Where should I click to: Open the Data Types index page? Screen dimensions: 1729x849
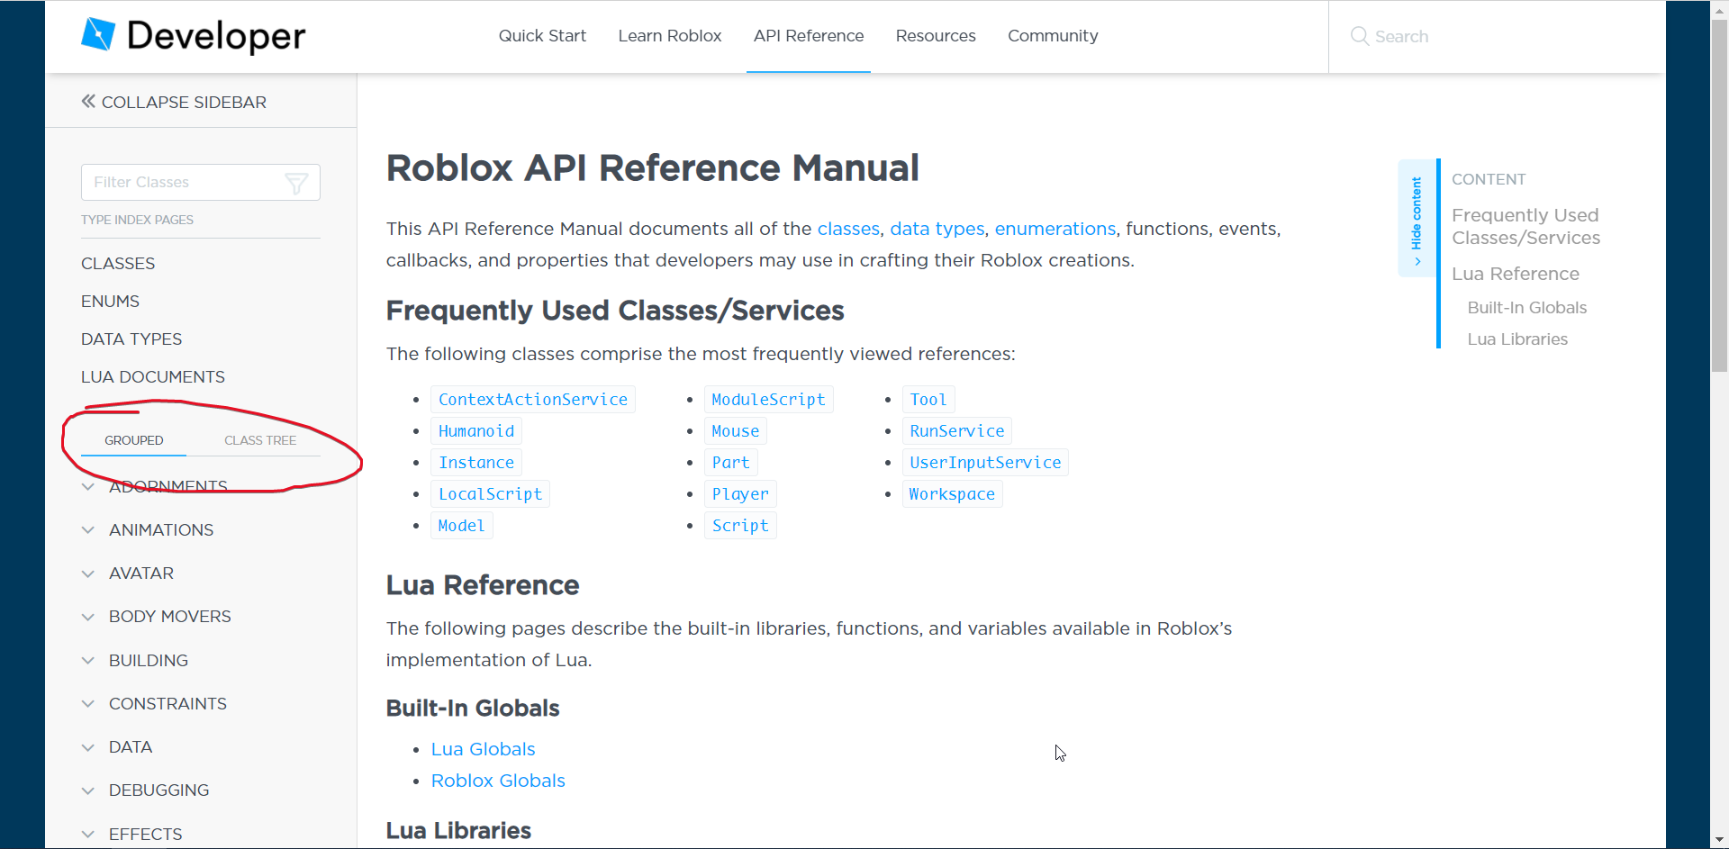(131, 339)
